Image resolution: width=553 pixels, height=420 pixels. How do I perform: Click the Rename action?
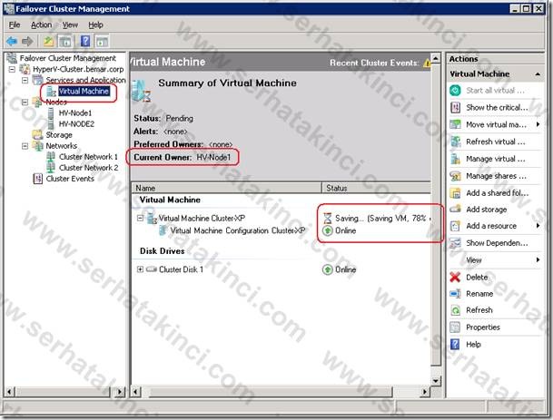(479, 294)
